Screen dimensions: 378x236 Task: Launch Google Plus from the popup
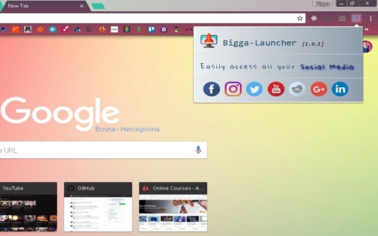319,89
